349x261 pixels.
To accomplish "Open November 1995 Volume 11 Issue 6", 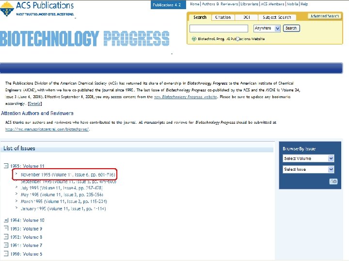I will coord(68,174).
